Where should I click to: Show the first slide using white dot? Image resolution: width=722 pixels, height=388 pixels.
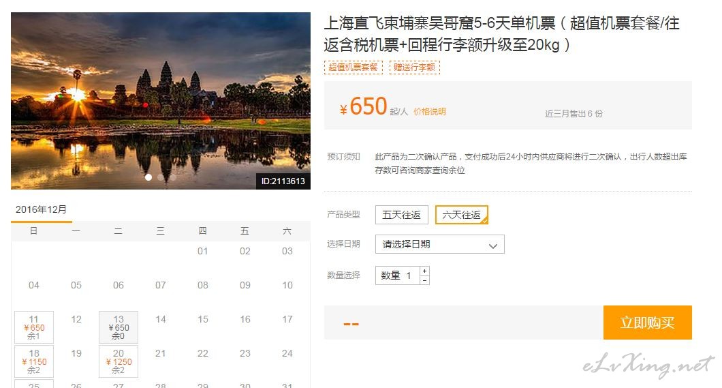148,177
